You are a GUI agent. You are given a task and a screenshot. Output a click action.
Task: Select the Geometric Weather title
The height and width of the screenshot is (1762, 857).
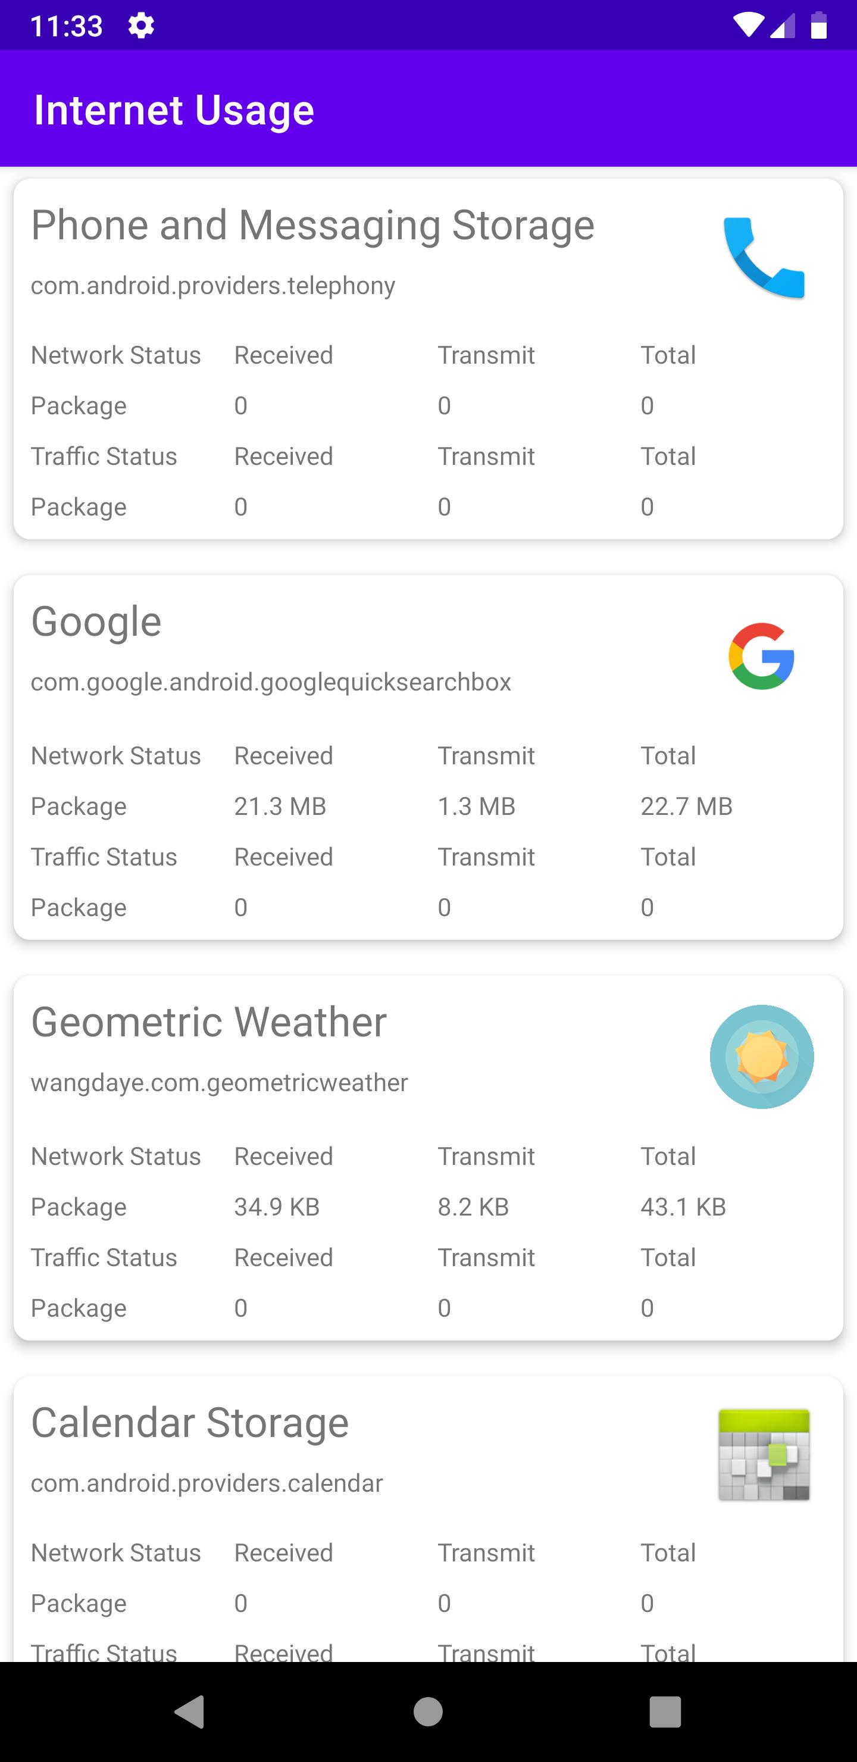tap(209, 1022)
